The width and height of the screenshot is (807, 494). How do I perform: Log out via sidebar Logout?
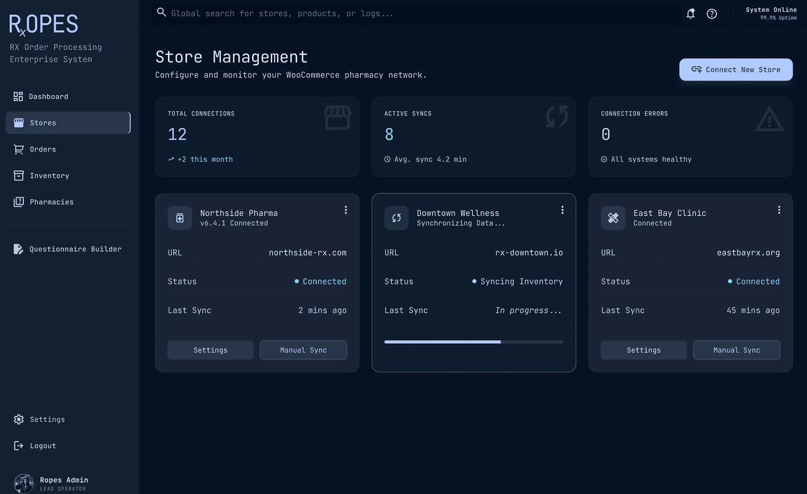click(x=68, y=446)
